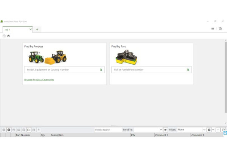Viewport: 227px width, 157px height.
Task: Click the help question mark icon
Action: pos(221,29)
